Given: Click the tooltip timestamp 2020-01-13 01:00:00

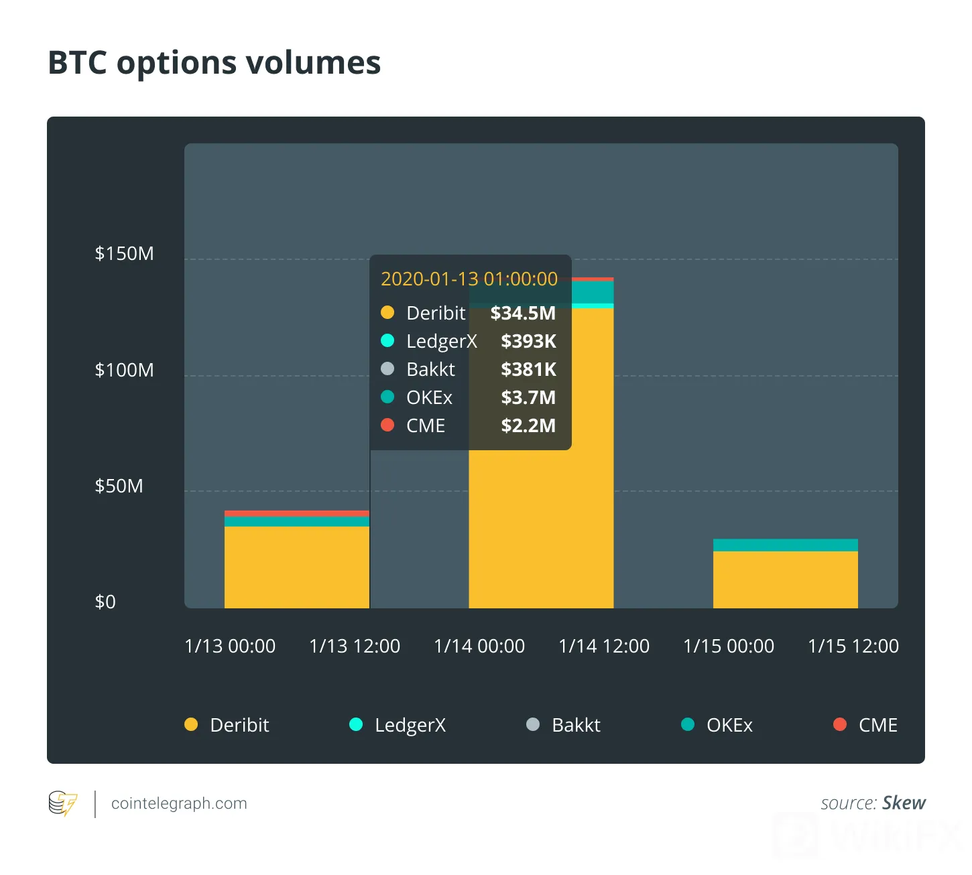Looking at the screenshot, I should click(x=469, y=279).
